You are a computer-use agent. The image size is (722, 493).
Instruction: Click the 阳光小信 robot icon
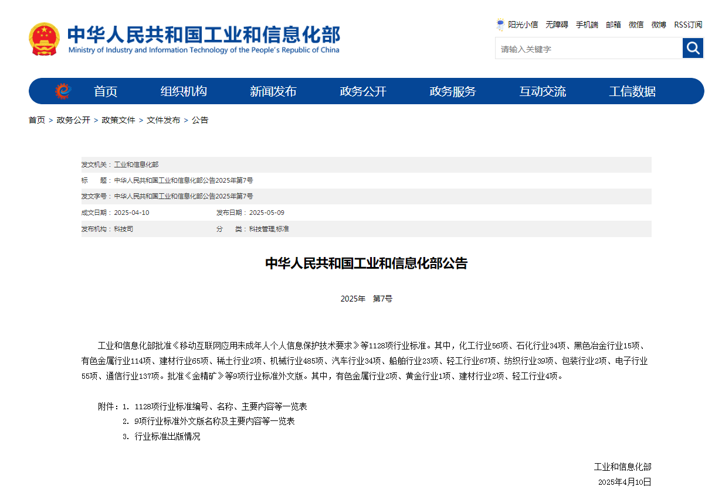500,25
